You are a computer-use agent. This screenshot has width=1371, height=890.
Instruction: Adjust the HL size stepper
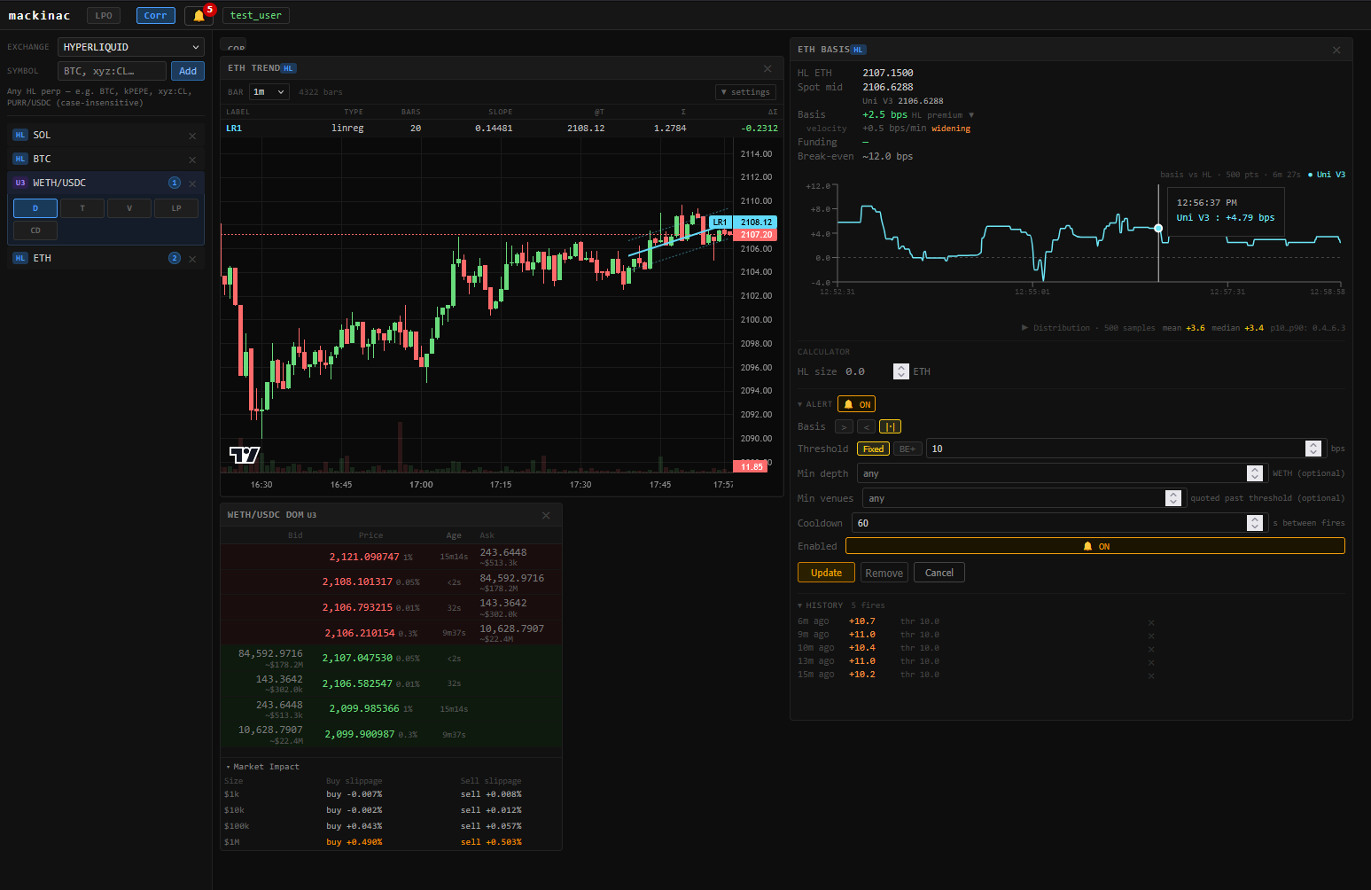(901, 371)
